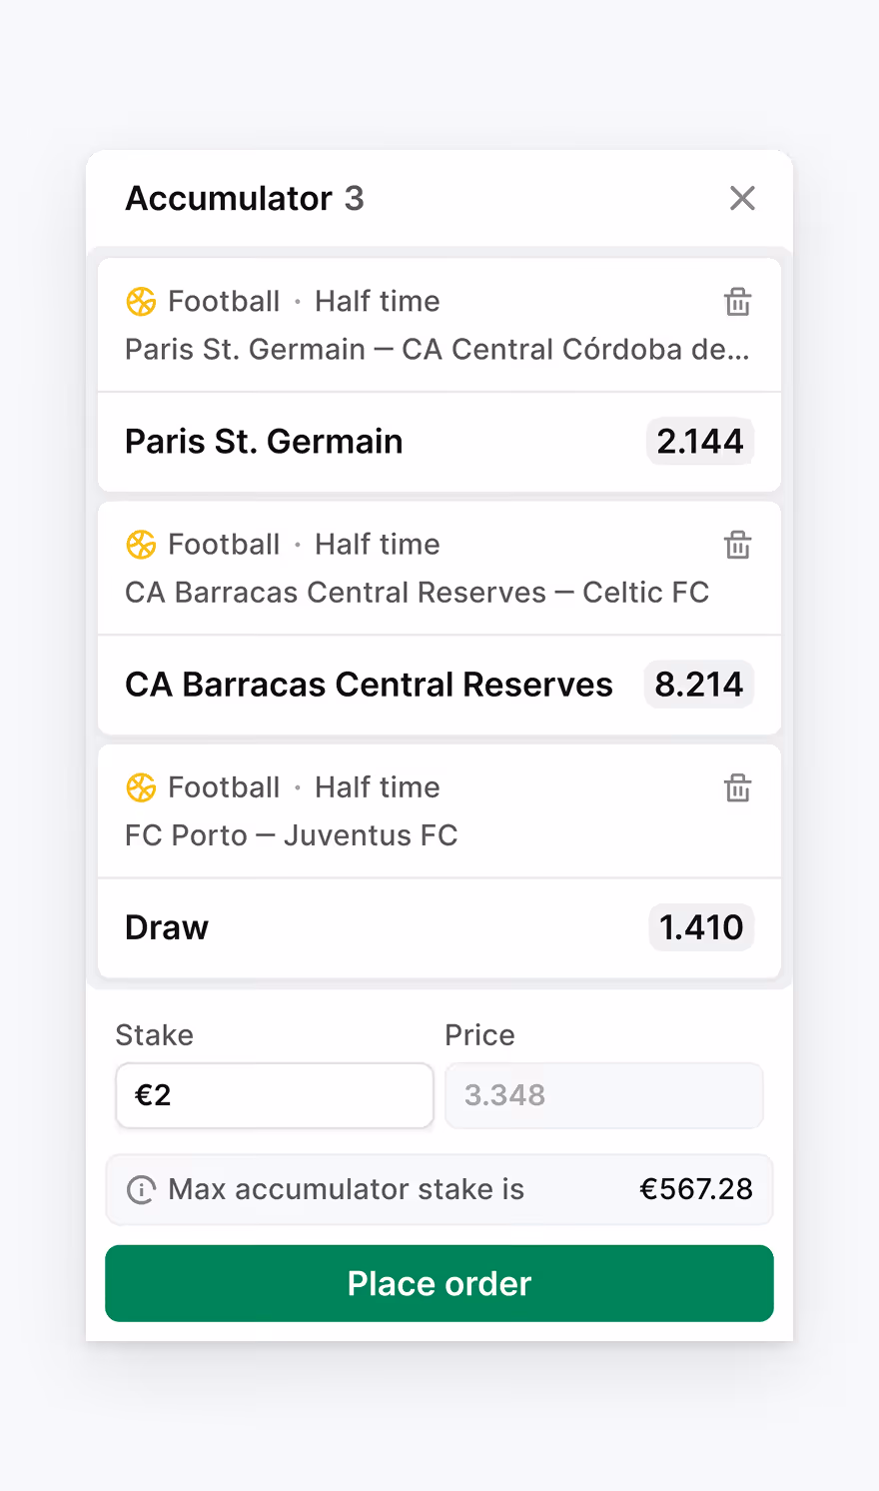Click football icon on Barracas Central match

coord(141,544)
